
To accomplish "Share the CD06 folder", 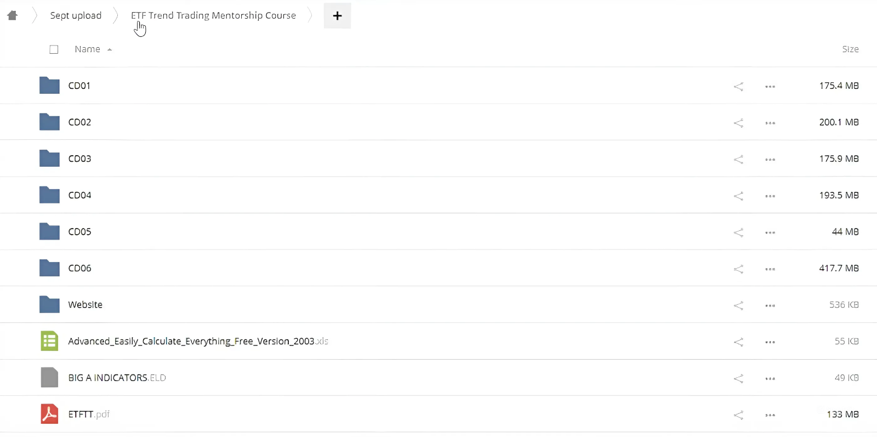I will click(x=738, y=269).
